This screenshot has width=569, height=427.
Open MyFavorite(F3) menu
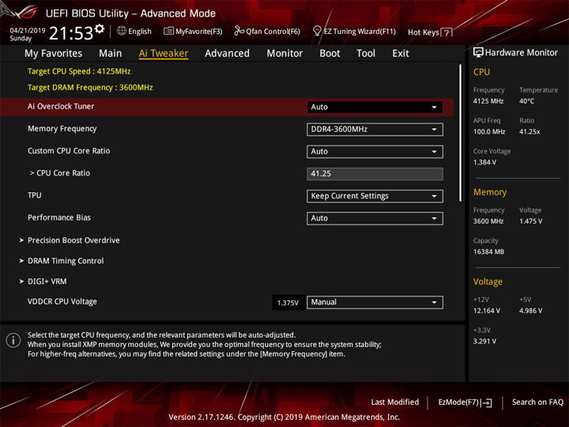point(193,31)
